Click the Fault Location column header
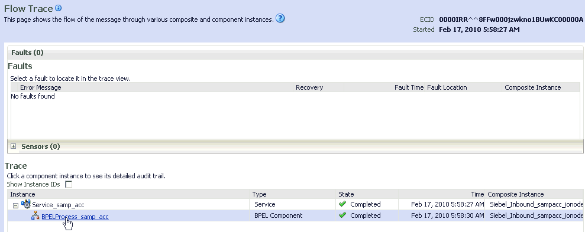The image size is (585, 232). 447,87
